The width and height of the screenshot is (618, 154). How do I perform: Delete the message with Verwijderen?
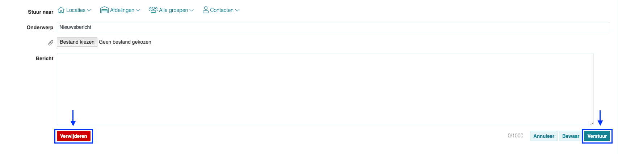click(x=73, y=136)
